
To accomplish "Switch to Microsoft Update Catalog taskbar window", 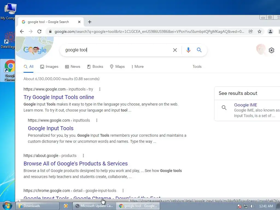I will tap(94, 206).
